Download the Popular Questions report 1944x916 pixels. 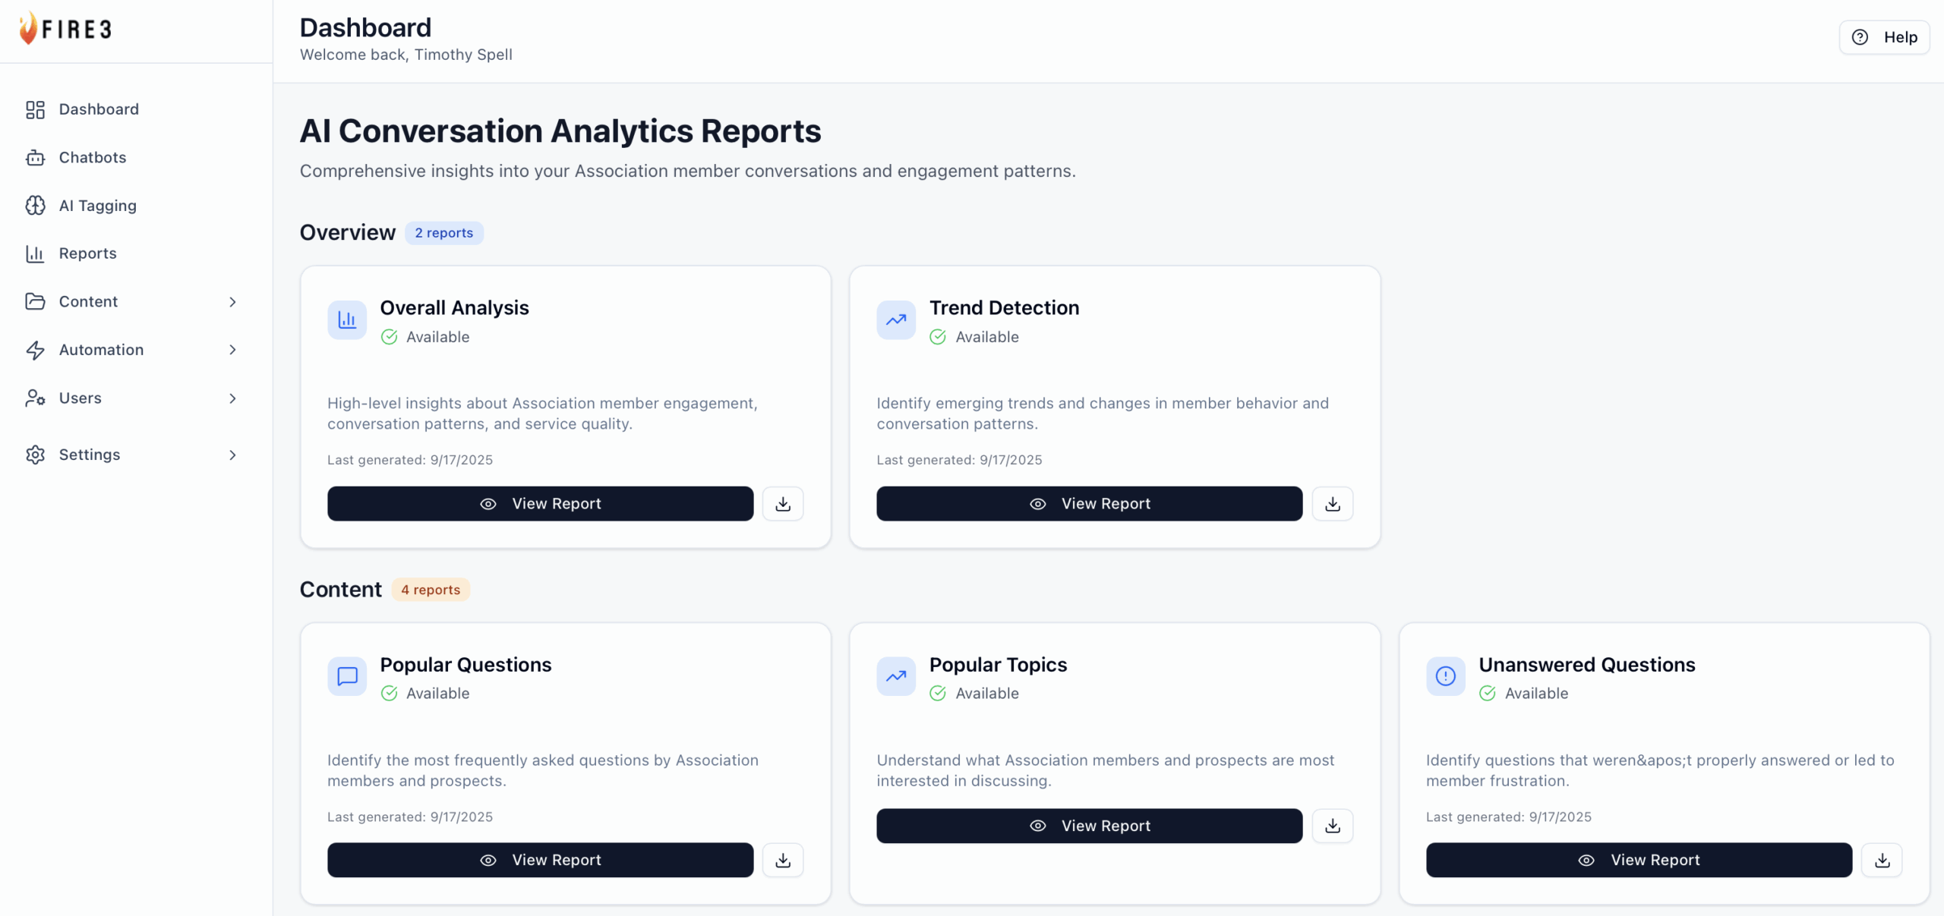click(783, 860)
